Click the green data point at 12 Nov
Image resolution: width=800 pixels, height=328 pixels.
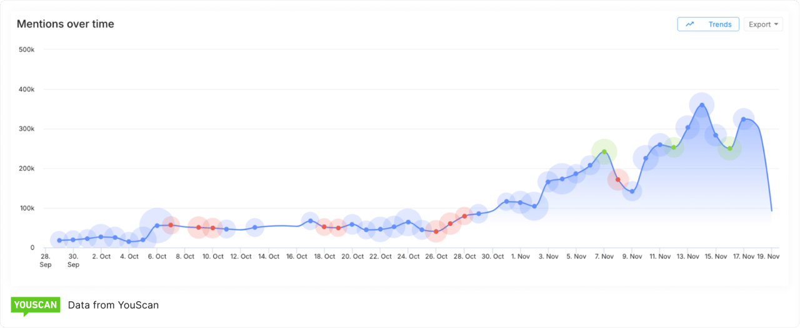tap(674, 148)
